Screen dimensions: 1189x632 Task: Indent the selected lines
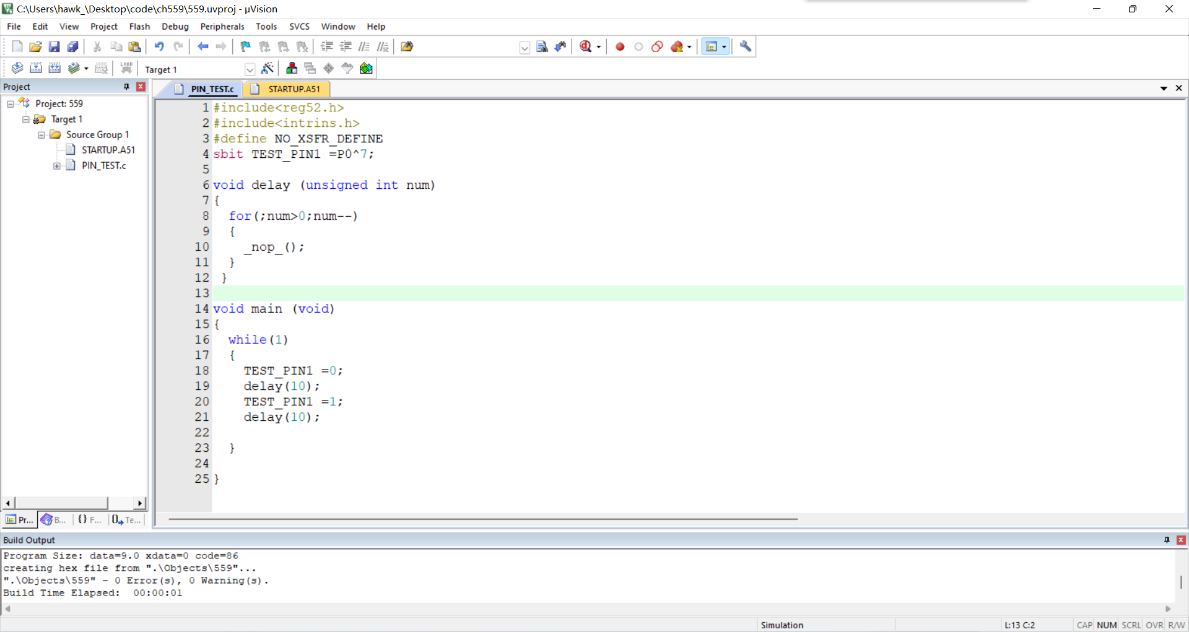pyautogui.click(x=327, y=46)
